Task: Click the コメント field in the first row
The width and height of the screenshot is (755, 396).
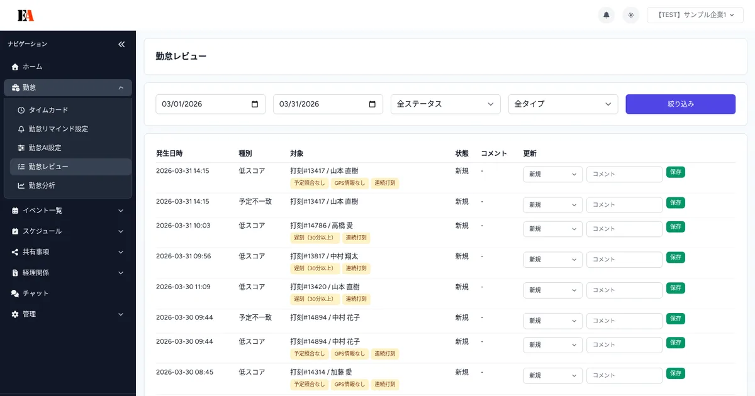Action: pos(624,173)
